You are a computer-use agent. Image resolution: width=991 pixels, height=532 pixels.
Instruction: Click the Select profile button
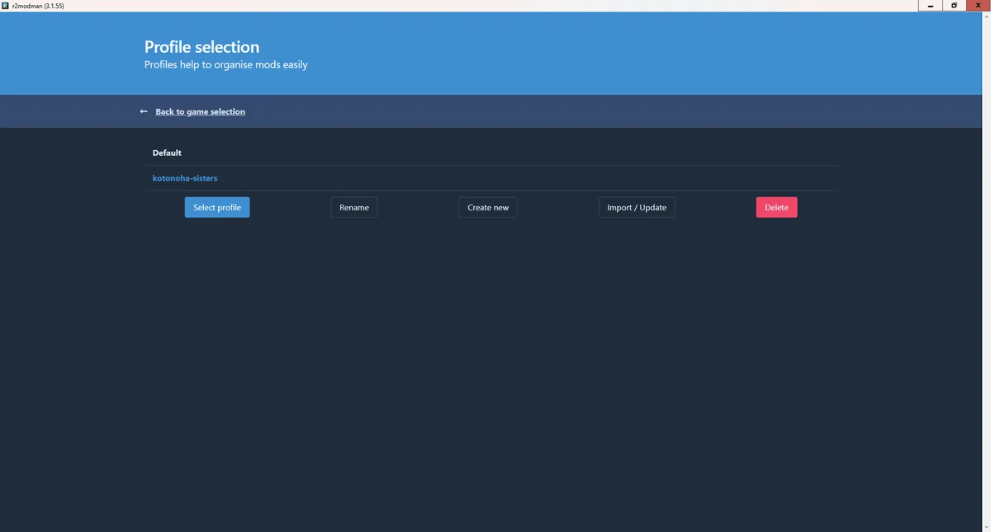click(217, 207)
